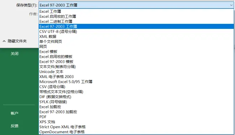Choose Excel 加载宏 file type
The image size is (235, 135).
[x=136, y=107]
